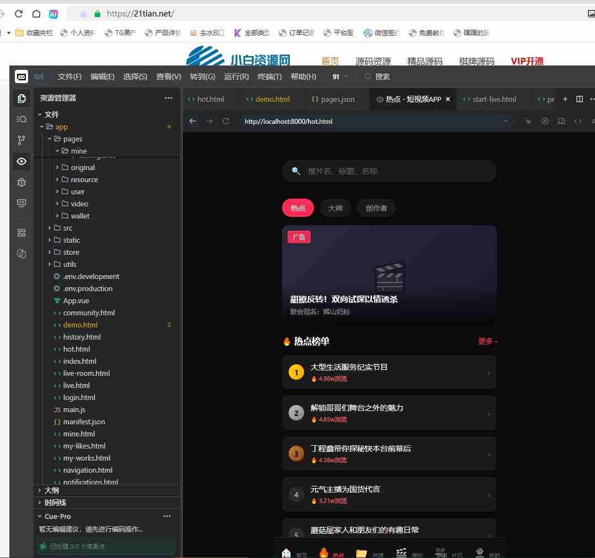Open the chat assistant icon in activity bar
Image resolution: width=595 pixels, height=558 pixels.
21,254
